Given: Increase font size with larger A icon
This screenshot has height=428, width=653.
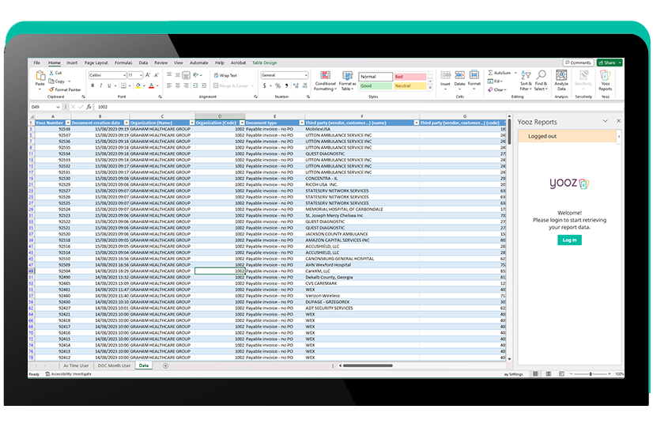Looking at the screenshot, I should [147, 75].
